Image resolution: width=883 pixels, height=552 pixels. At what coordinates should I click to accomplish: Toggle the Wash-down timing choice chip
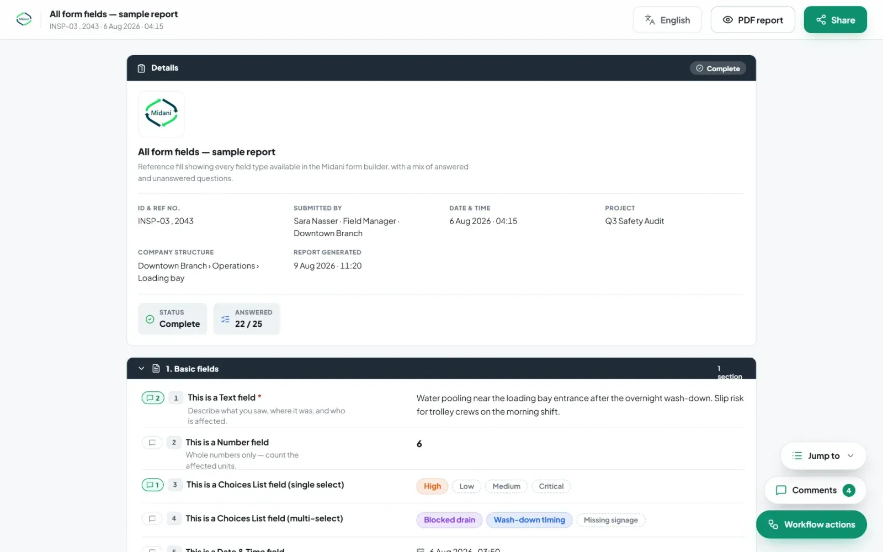[x=529, y=520]
